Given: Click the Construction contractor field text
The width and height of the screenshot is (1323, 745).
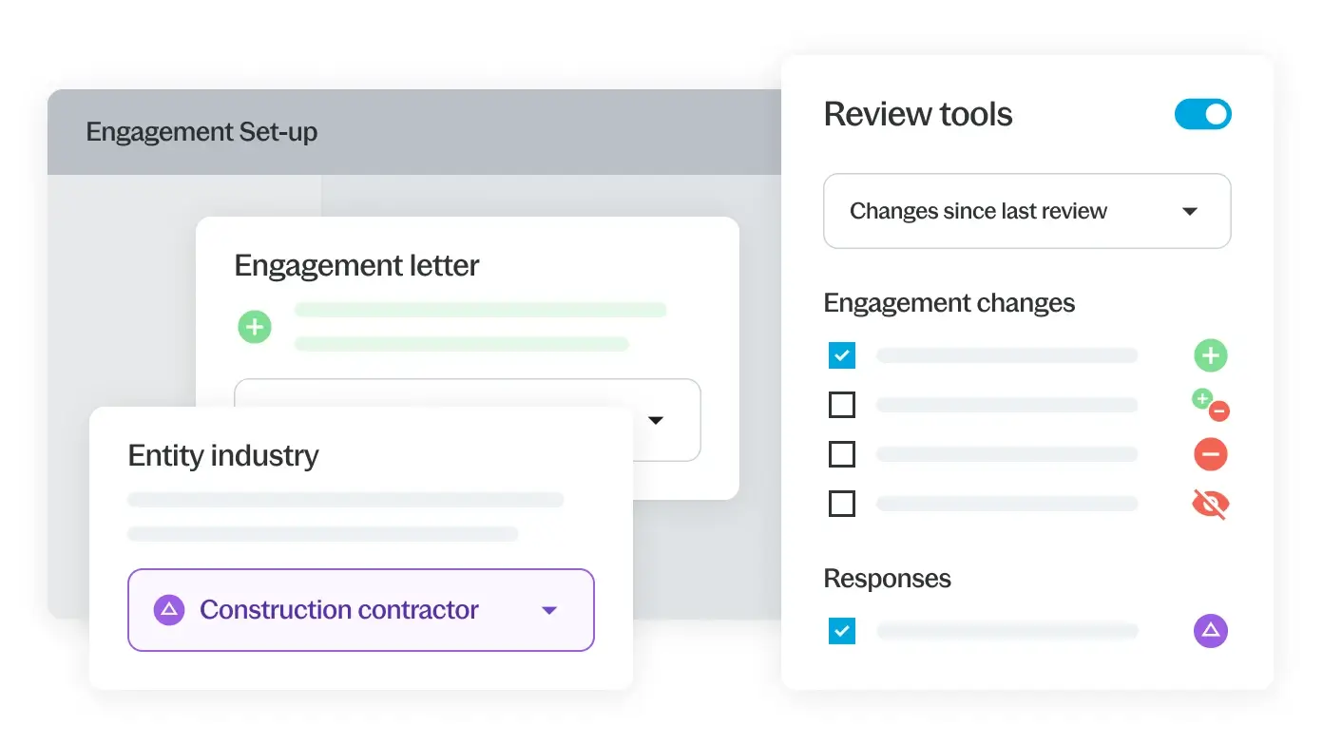Looking at the screenshot, I should (339, 610).
